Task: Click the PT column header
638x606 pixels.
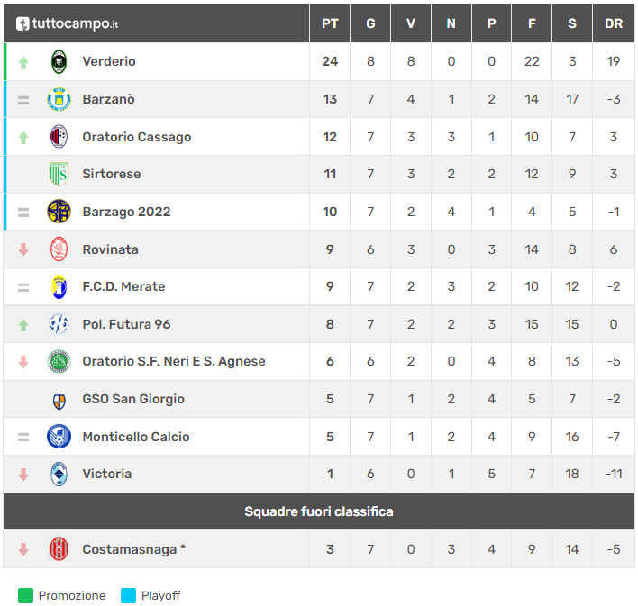Action: pyautogui.click(x=330, y=23)
